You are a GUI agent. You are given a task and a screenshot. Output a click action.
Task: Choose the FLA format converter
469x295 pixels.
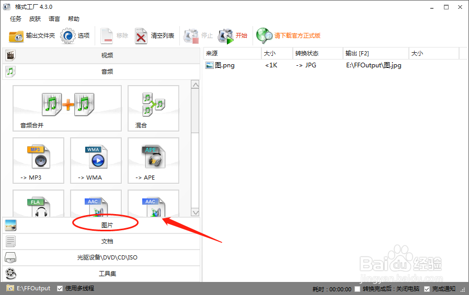tap(38, 203)
